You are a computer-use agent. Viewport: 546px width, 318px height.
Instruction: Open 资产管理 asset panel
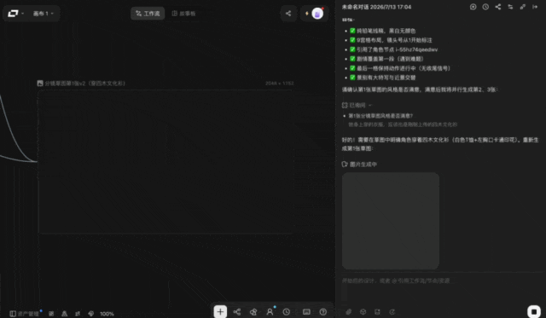[x=25, y=314]
